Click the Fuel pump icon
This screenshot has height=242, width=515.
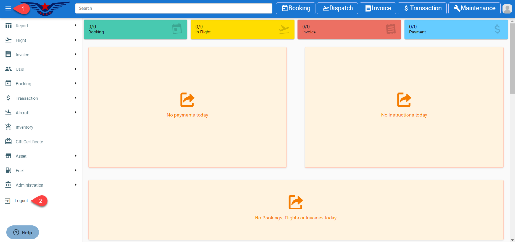8,170
